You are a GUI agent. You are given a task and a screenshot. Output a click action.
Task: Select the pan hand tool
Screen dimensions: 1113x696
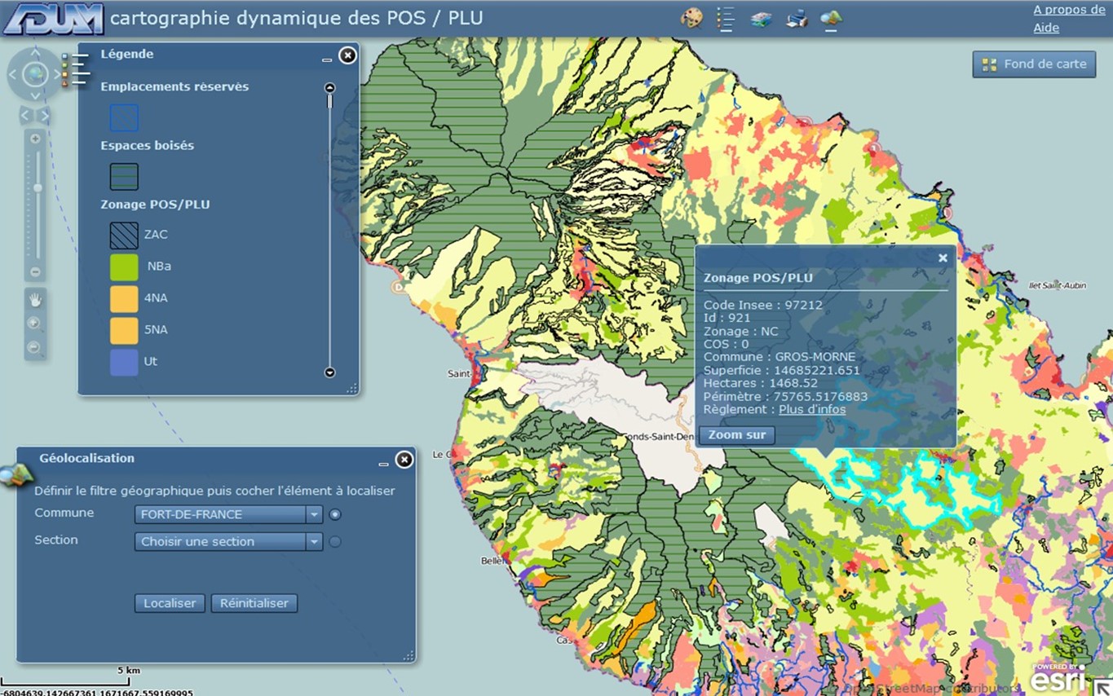click(x=35, y=299)
